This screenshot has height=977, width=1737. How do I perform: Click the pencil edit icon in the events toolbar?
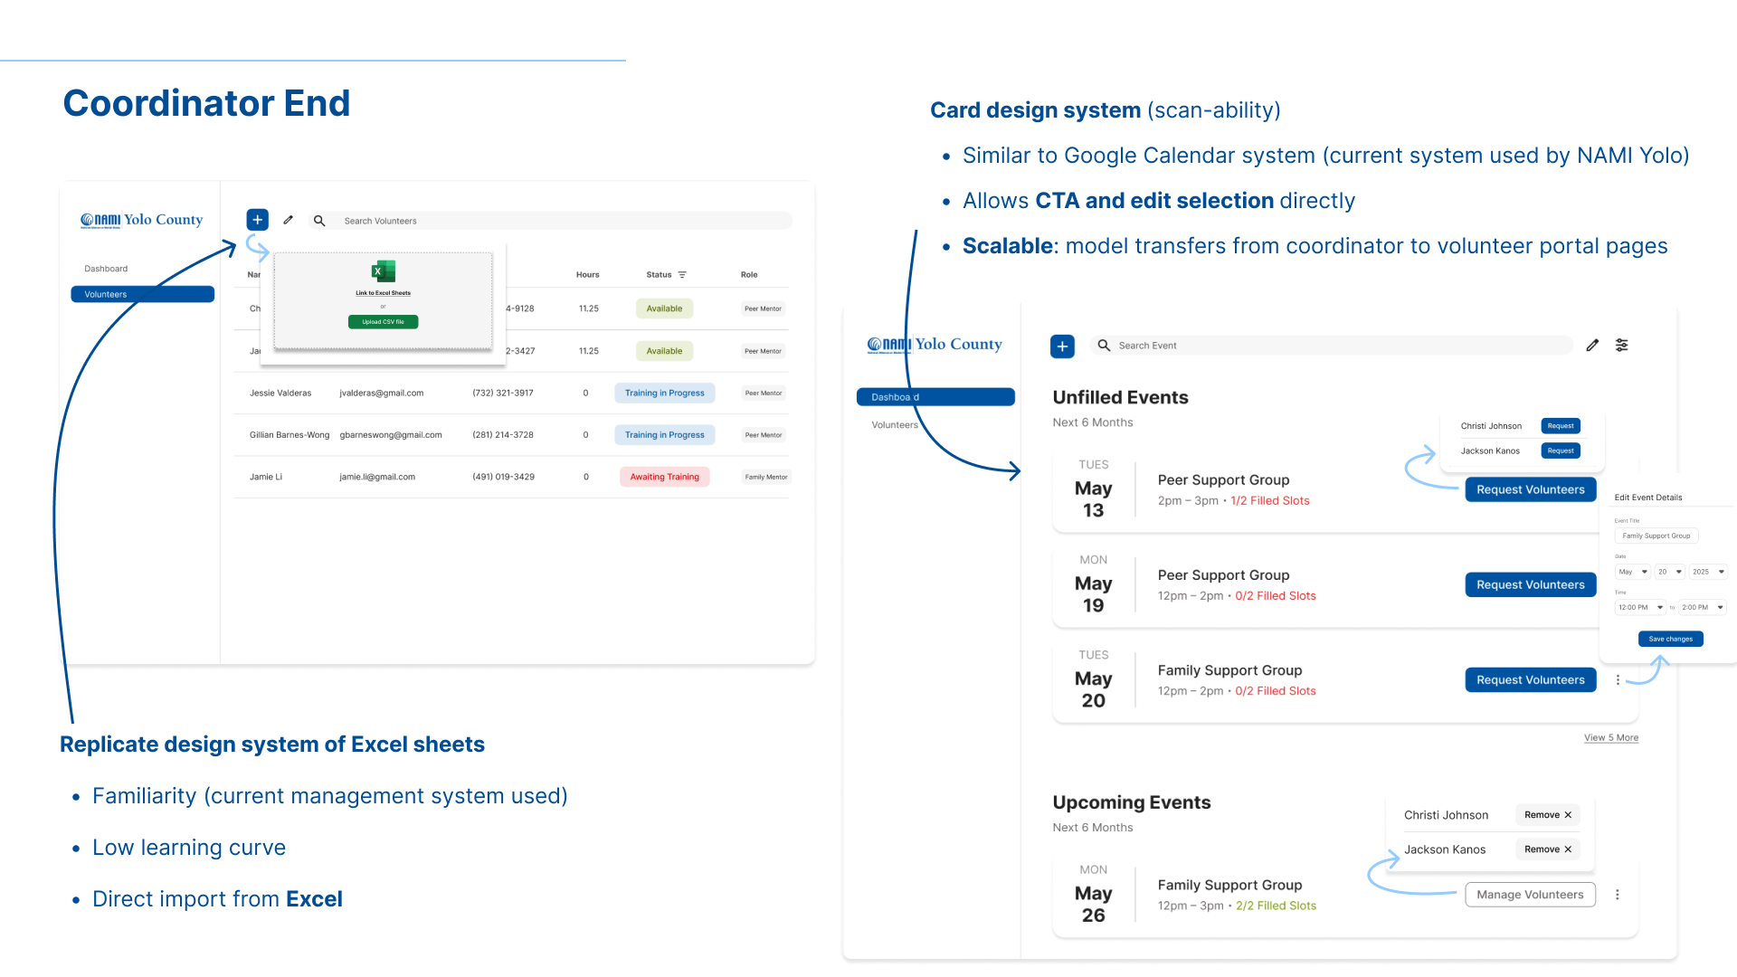[1592, 345]
